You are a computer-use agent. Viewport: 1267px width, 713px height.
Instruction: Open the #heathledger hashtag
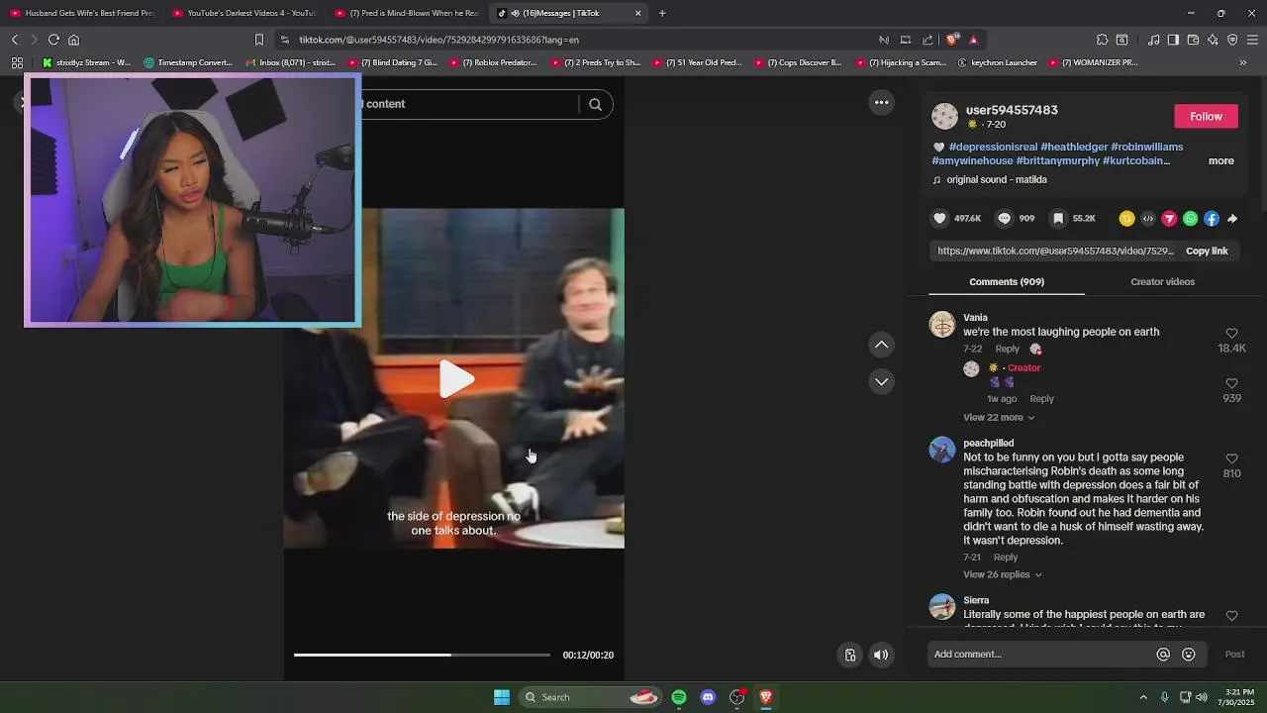click(1074, 147)
